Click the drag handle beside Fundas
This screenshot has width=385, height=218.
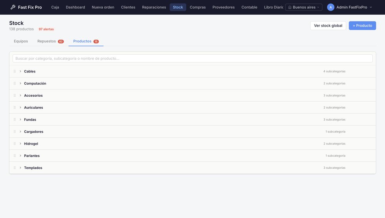pos(15,119)
